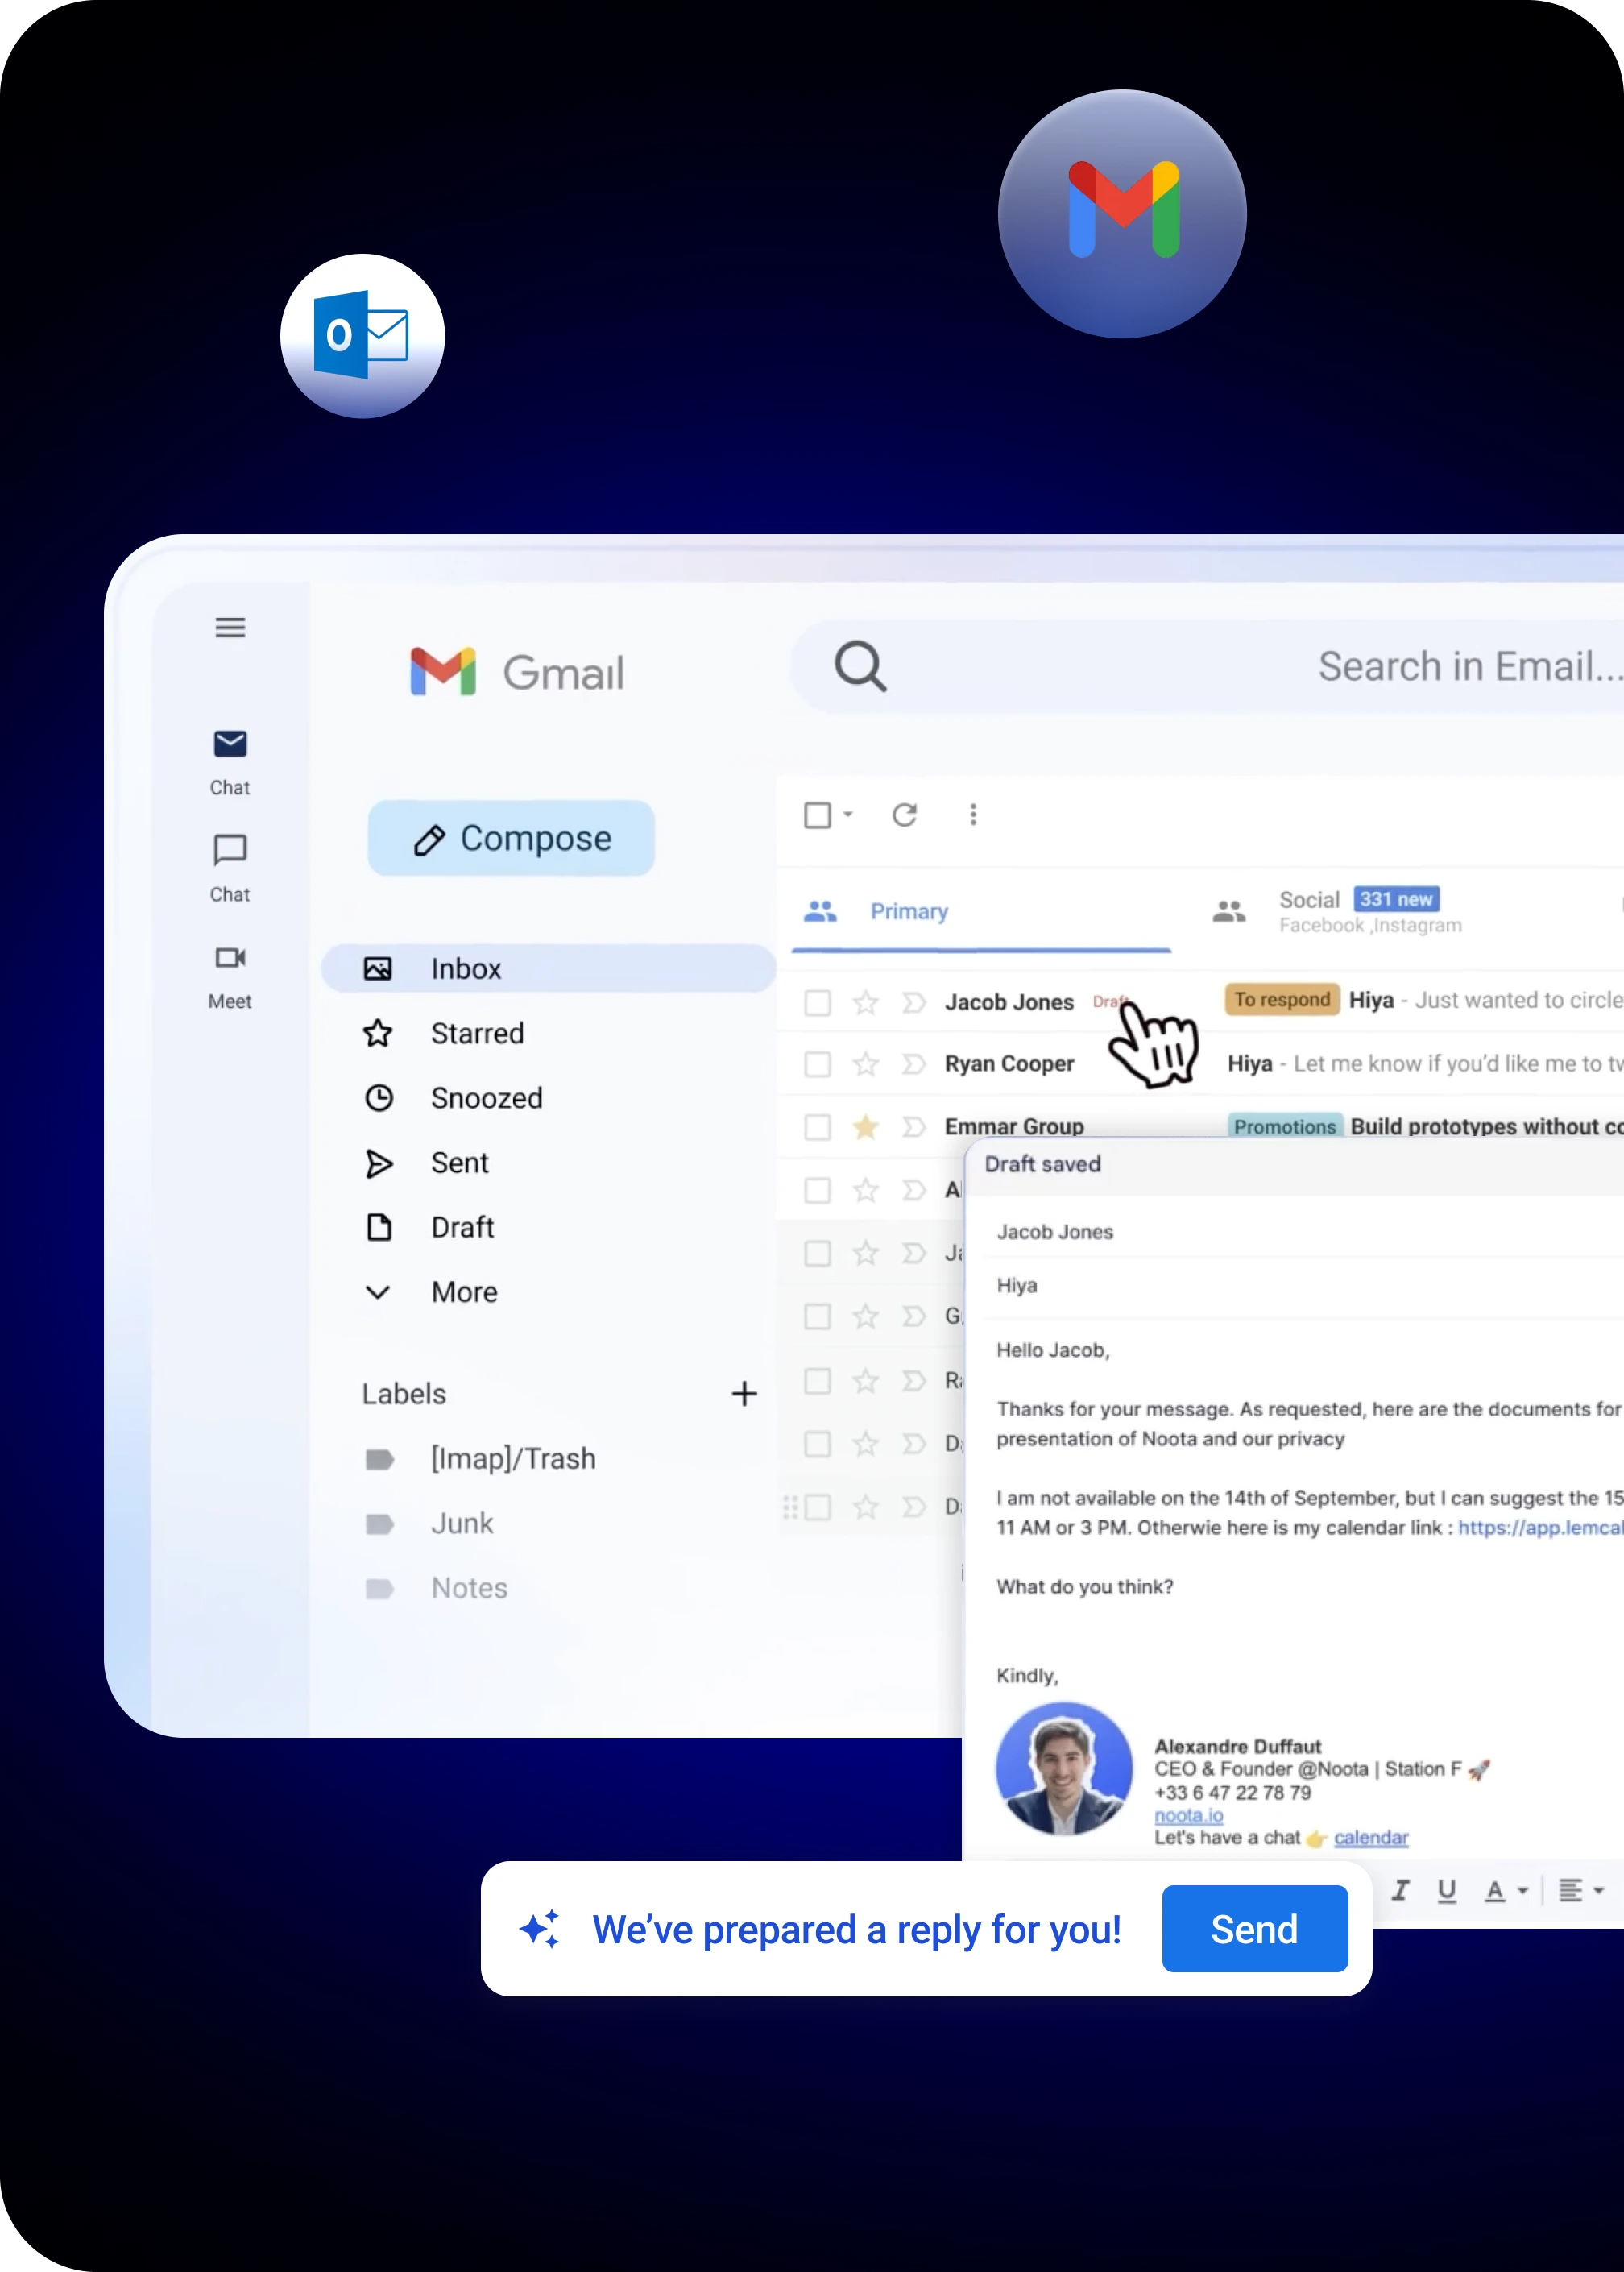Toggle italic formatting in the draft toolbar

click(x=1400, y=1890)
